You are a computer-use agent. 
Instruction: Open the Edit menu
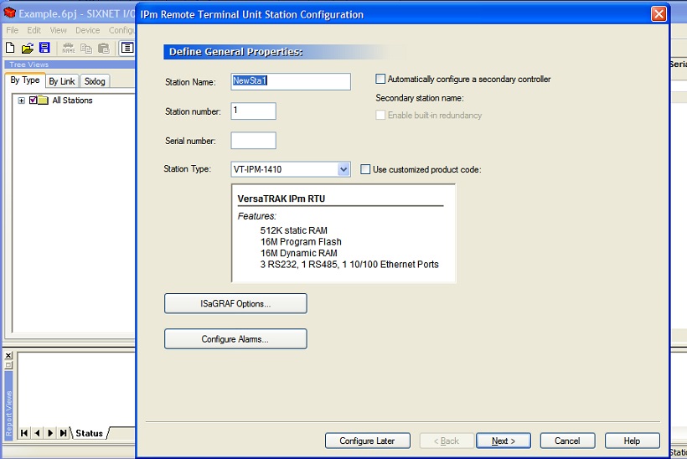click(34, 30)
